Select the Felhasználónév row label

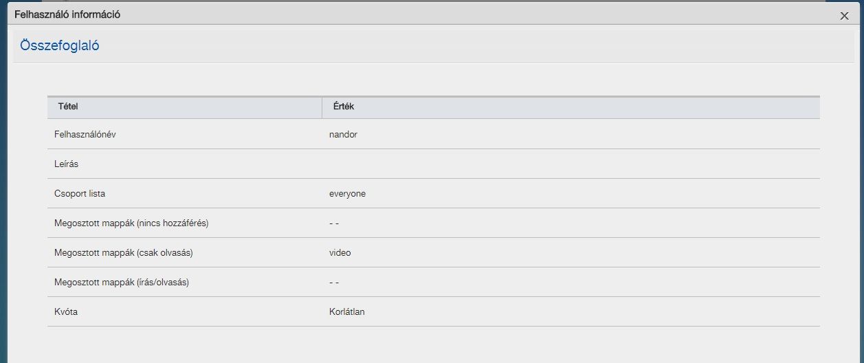(85, 135)
